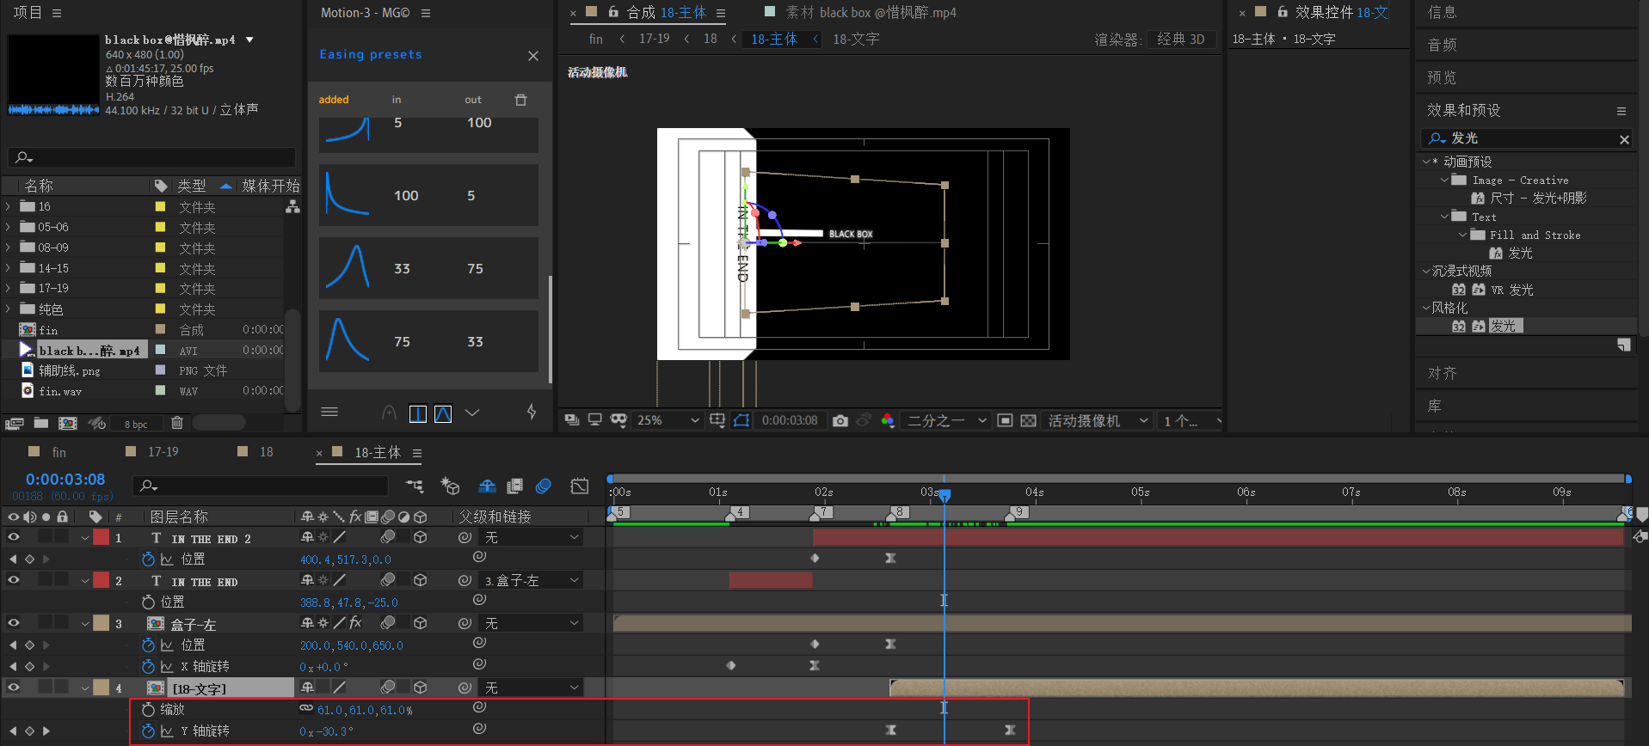
Task: Collapse the 盒子-左 layer properties
Action: (85, 624)
